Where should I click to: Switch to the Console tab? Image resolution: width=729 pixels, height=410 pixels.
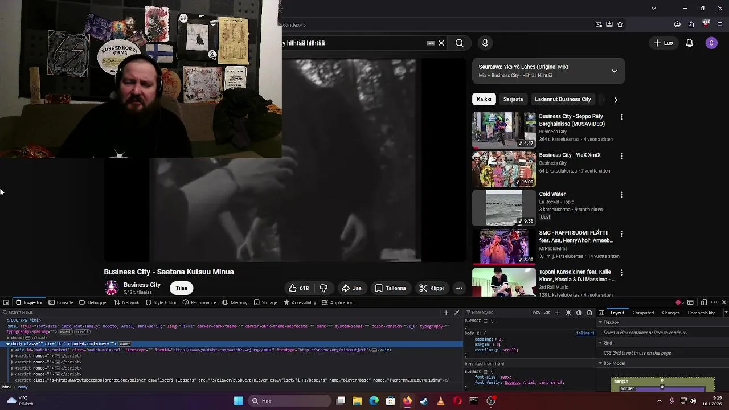coord(61,302)
